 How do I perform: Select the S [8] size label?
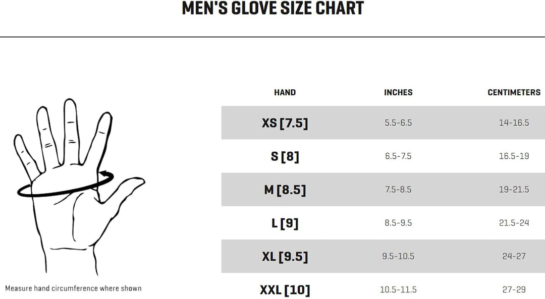tap(285, 156)
